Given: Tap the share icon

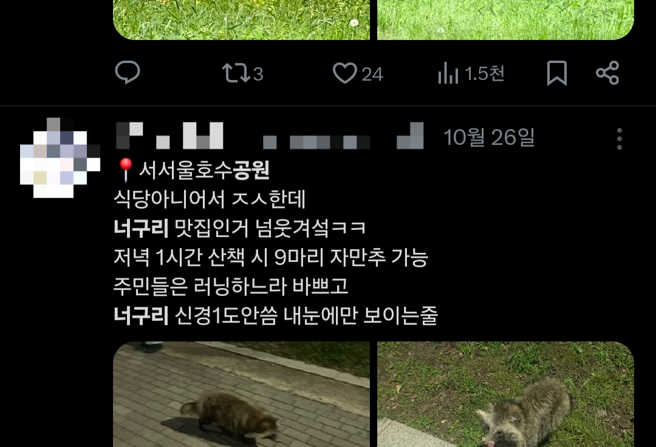Looking at the screenshot, I should 607,73.
